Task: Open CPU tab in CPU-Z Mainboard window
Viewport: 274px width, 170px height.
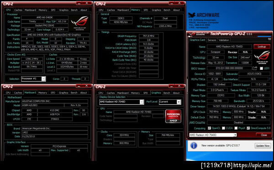Action: [x=8, y=93]
